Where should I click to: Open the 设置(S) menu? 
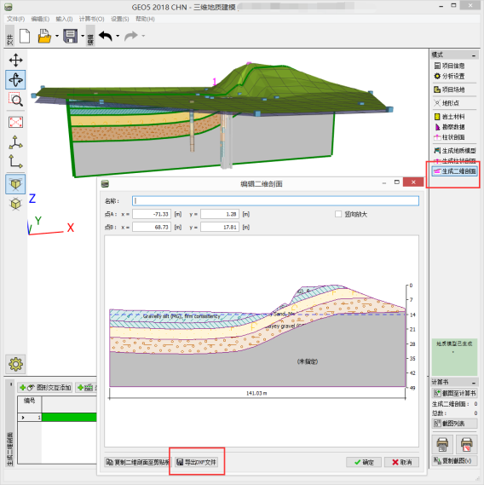click(119, 19)
